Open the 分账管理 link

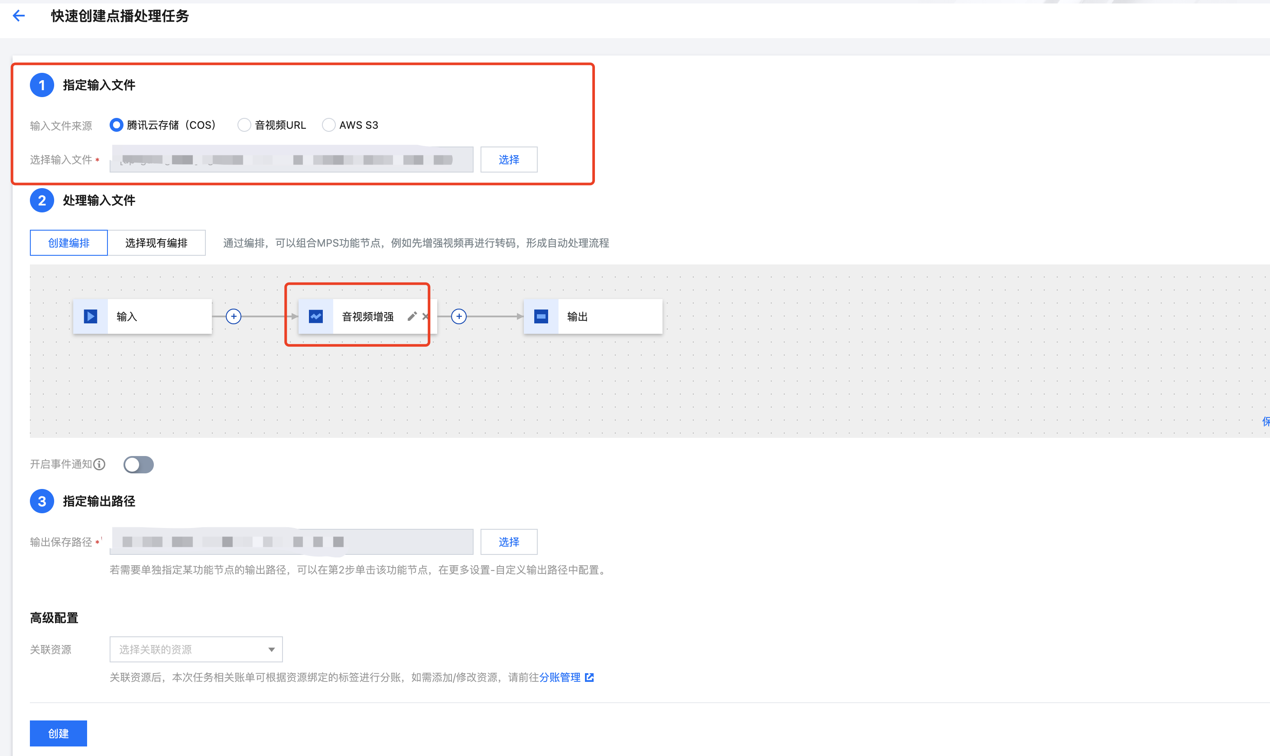(x=560, y=677)
